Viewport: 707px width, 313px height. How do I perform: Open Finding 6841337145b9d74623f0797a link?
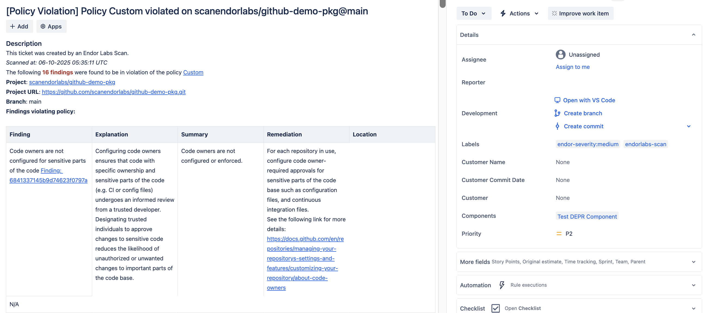click(48, 175)
